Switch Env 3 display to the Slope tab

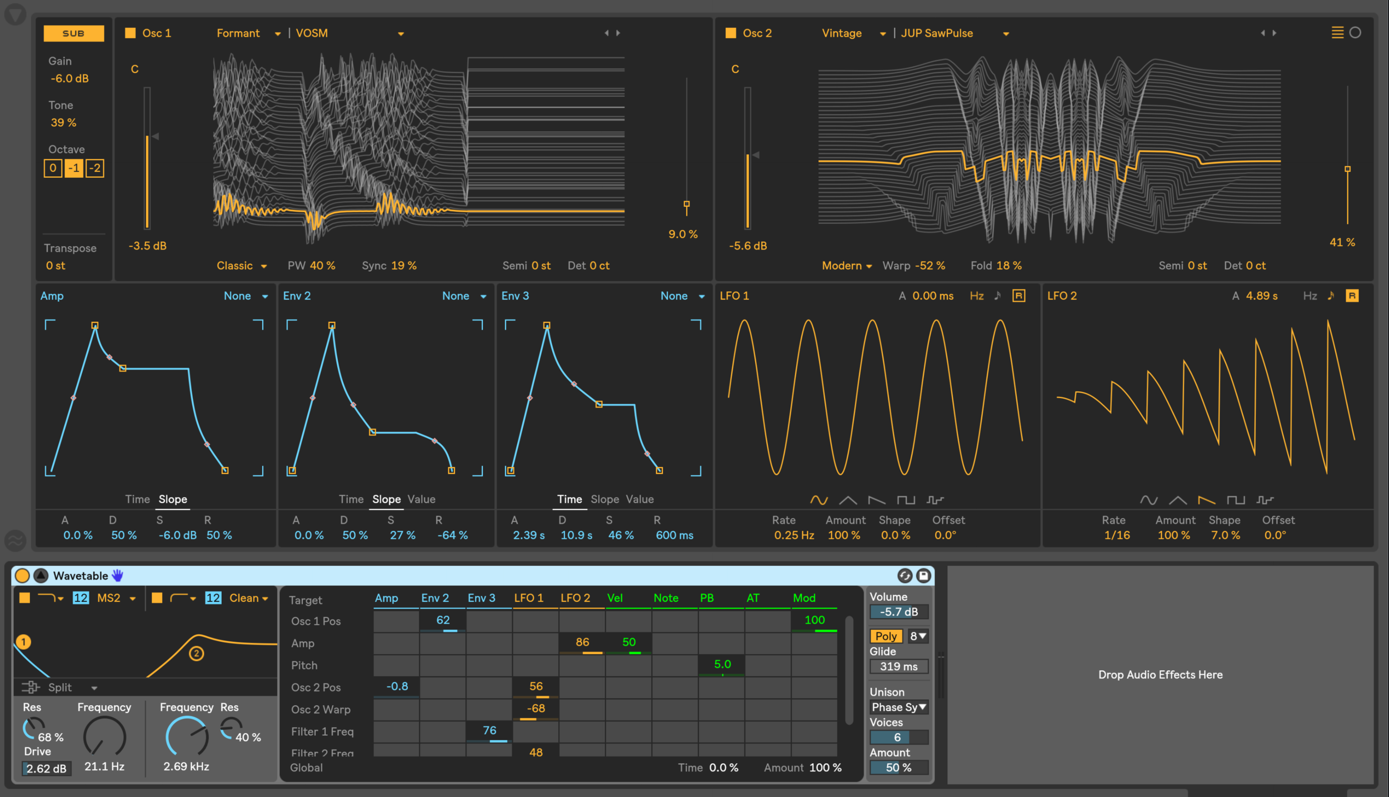pyautogui.click(x=604, y=499)
